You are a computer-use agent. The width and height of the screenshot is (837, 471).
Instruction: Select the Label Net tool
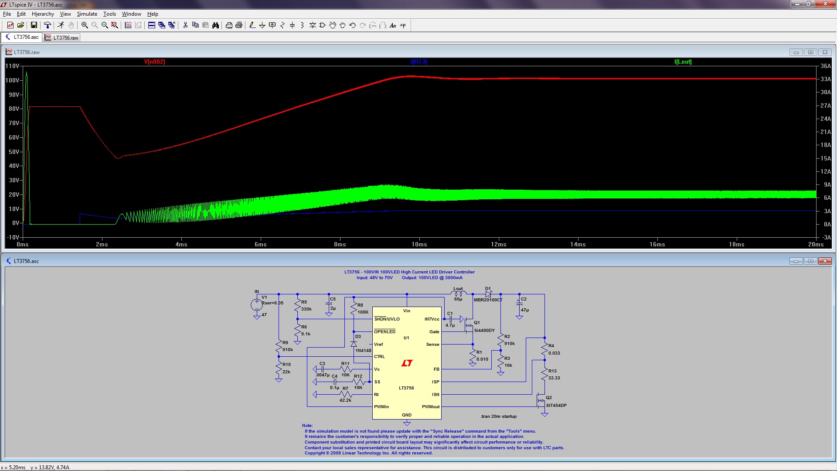click(272, 25)
